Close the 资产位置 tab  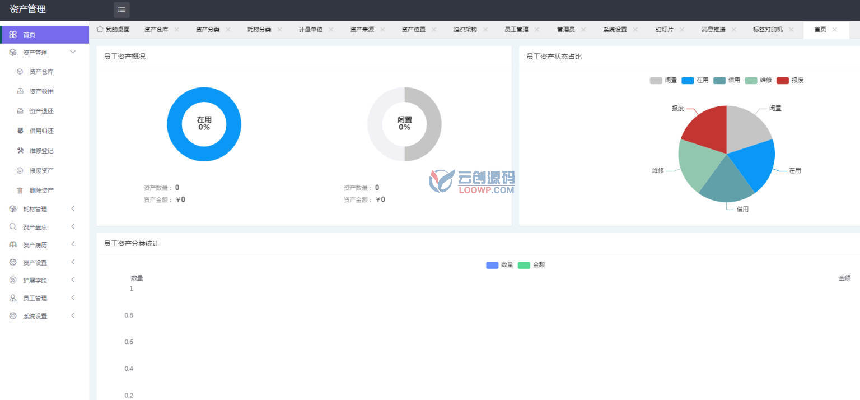[x=434, y=30]
